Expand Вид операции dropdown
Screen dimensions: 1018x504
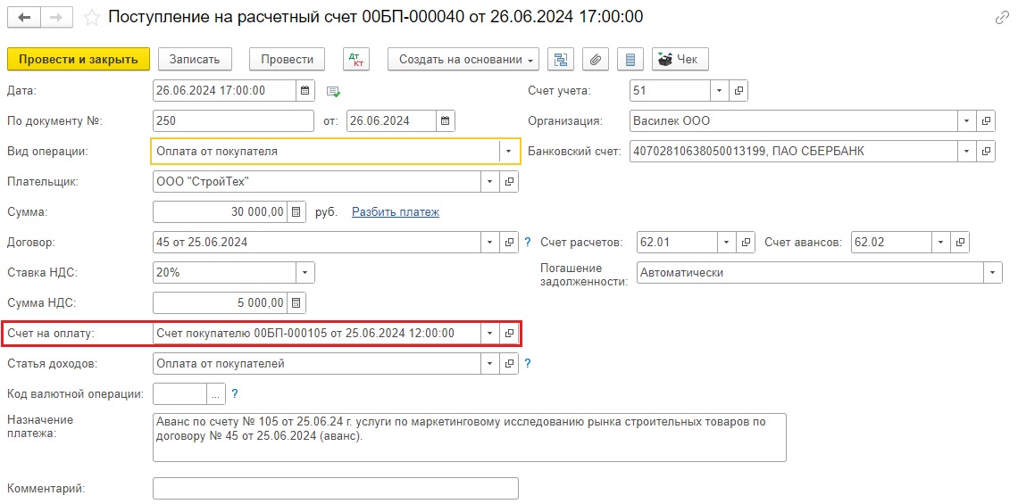coord(508,151)
